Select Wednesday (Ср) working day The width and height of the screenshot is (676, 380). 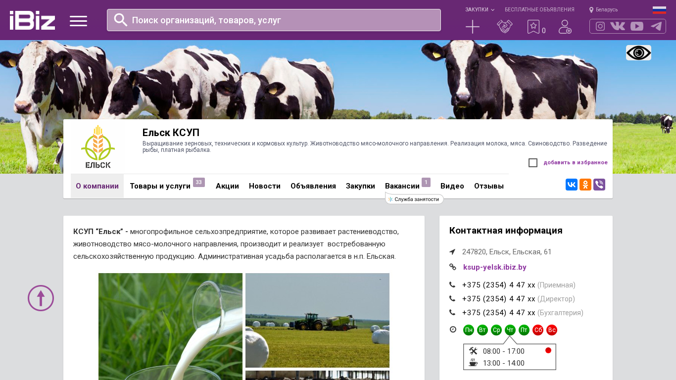pyautogui.click(x=496, y=330)
